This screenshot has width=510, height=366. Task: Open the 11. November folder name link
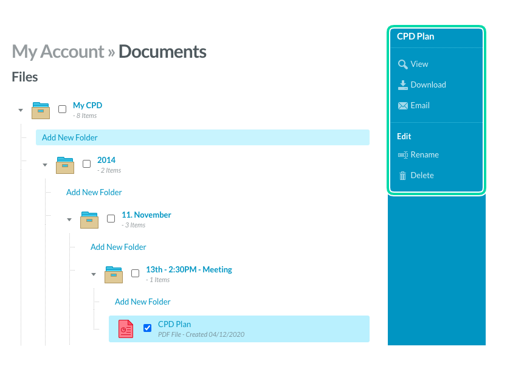coord(146,215)
